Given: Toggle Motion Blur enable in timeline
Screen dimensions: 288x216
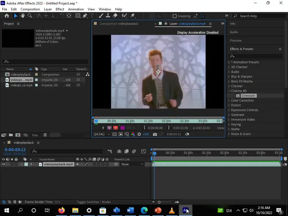Looking at the screenshot, I should pyautogui.click(x=134, y=151).
